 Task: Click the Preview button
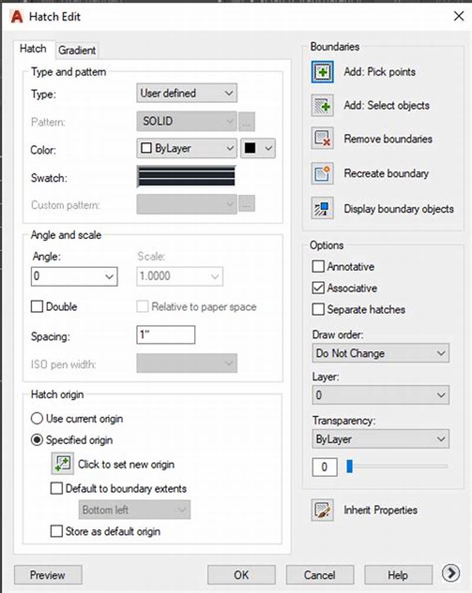tap(47, 575)
